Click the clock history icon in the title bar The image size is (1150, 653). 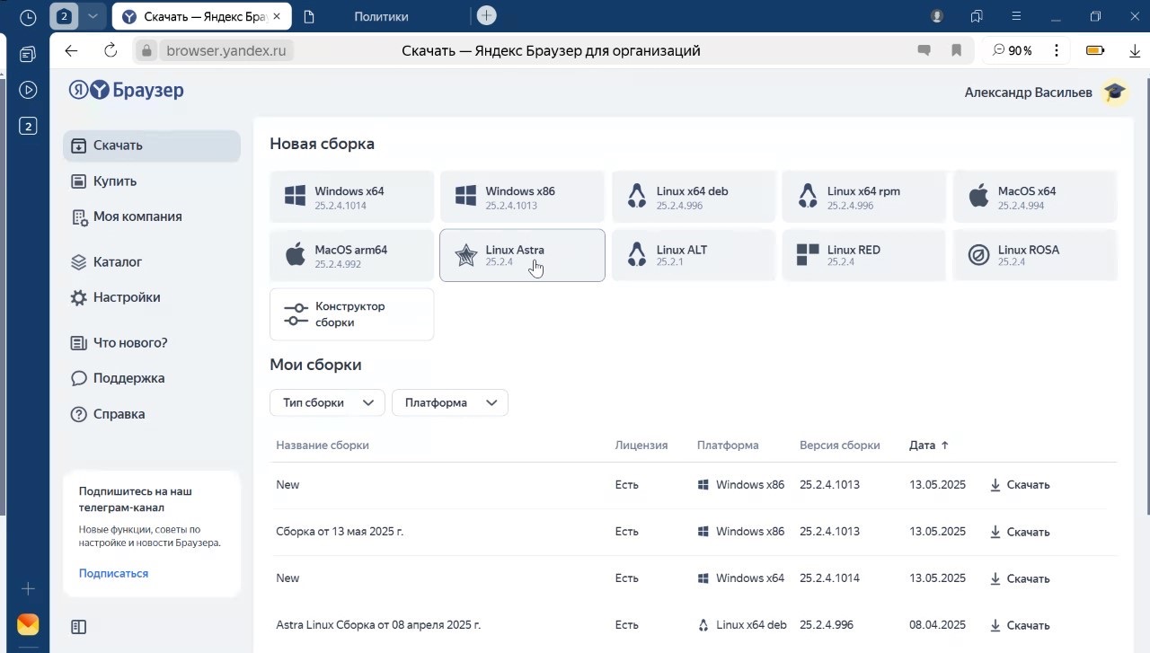coord(28,17)
